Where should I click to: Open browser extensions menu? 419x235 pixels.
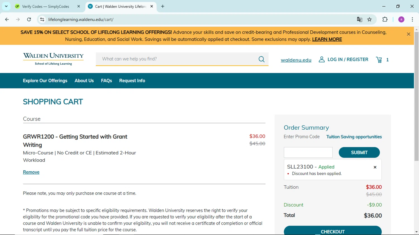385,20
